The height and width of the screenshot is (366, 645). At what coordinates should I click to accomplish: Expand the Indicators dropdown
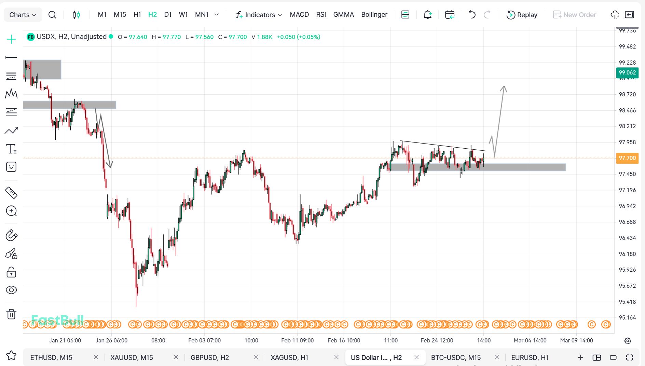coord(259,15)
